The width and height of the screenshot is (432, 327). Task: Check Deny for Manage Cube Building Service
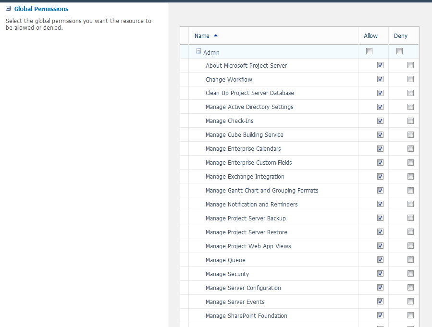click(410, 135)
